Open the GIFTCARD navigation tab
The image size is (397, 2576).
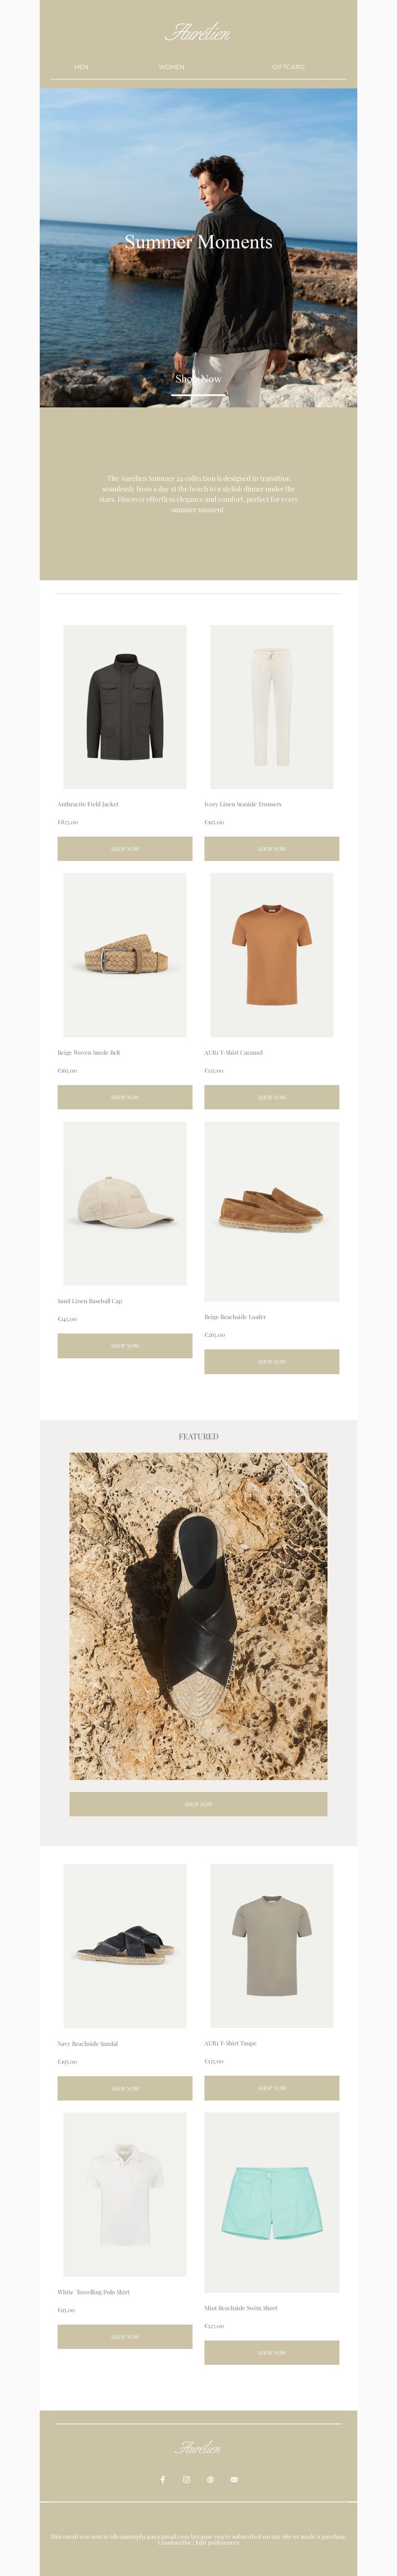[x=288, y=67]
